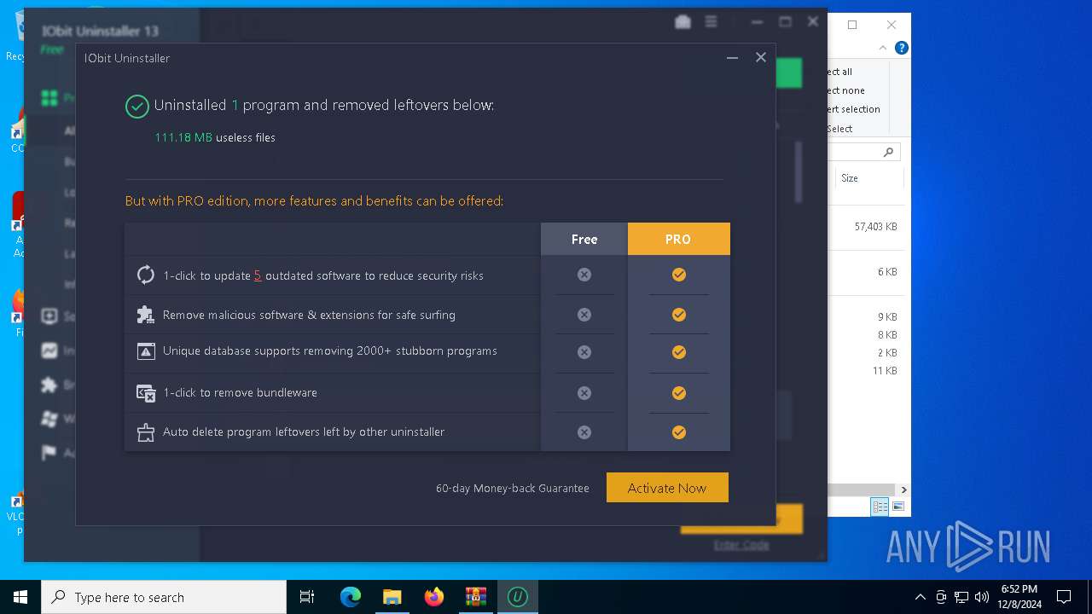Click the Activate Now button
Screen dimensions: 1092x614
click(667, 488)
